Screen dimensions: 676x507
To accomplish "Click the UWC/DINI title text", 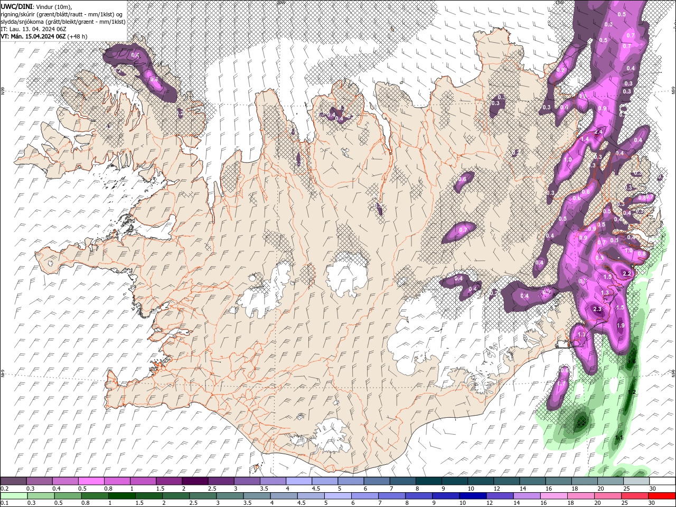I will [17, 6].
